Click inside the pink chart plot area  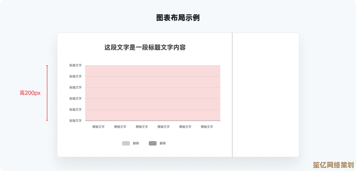153,93
